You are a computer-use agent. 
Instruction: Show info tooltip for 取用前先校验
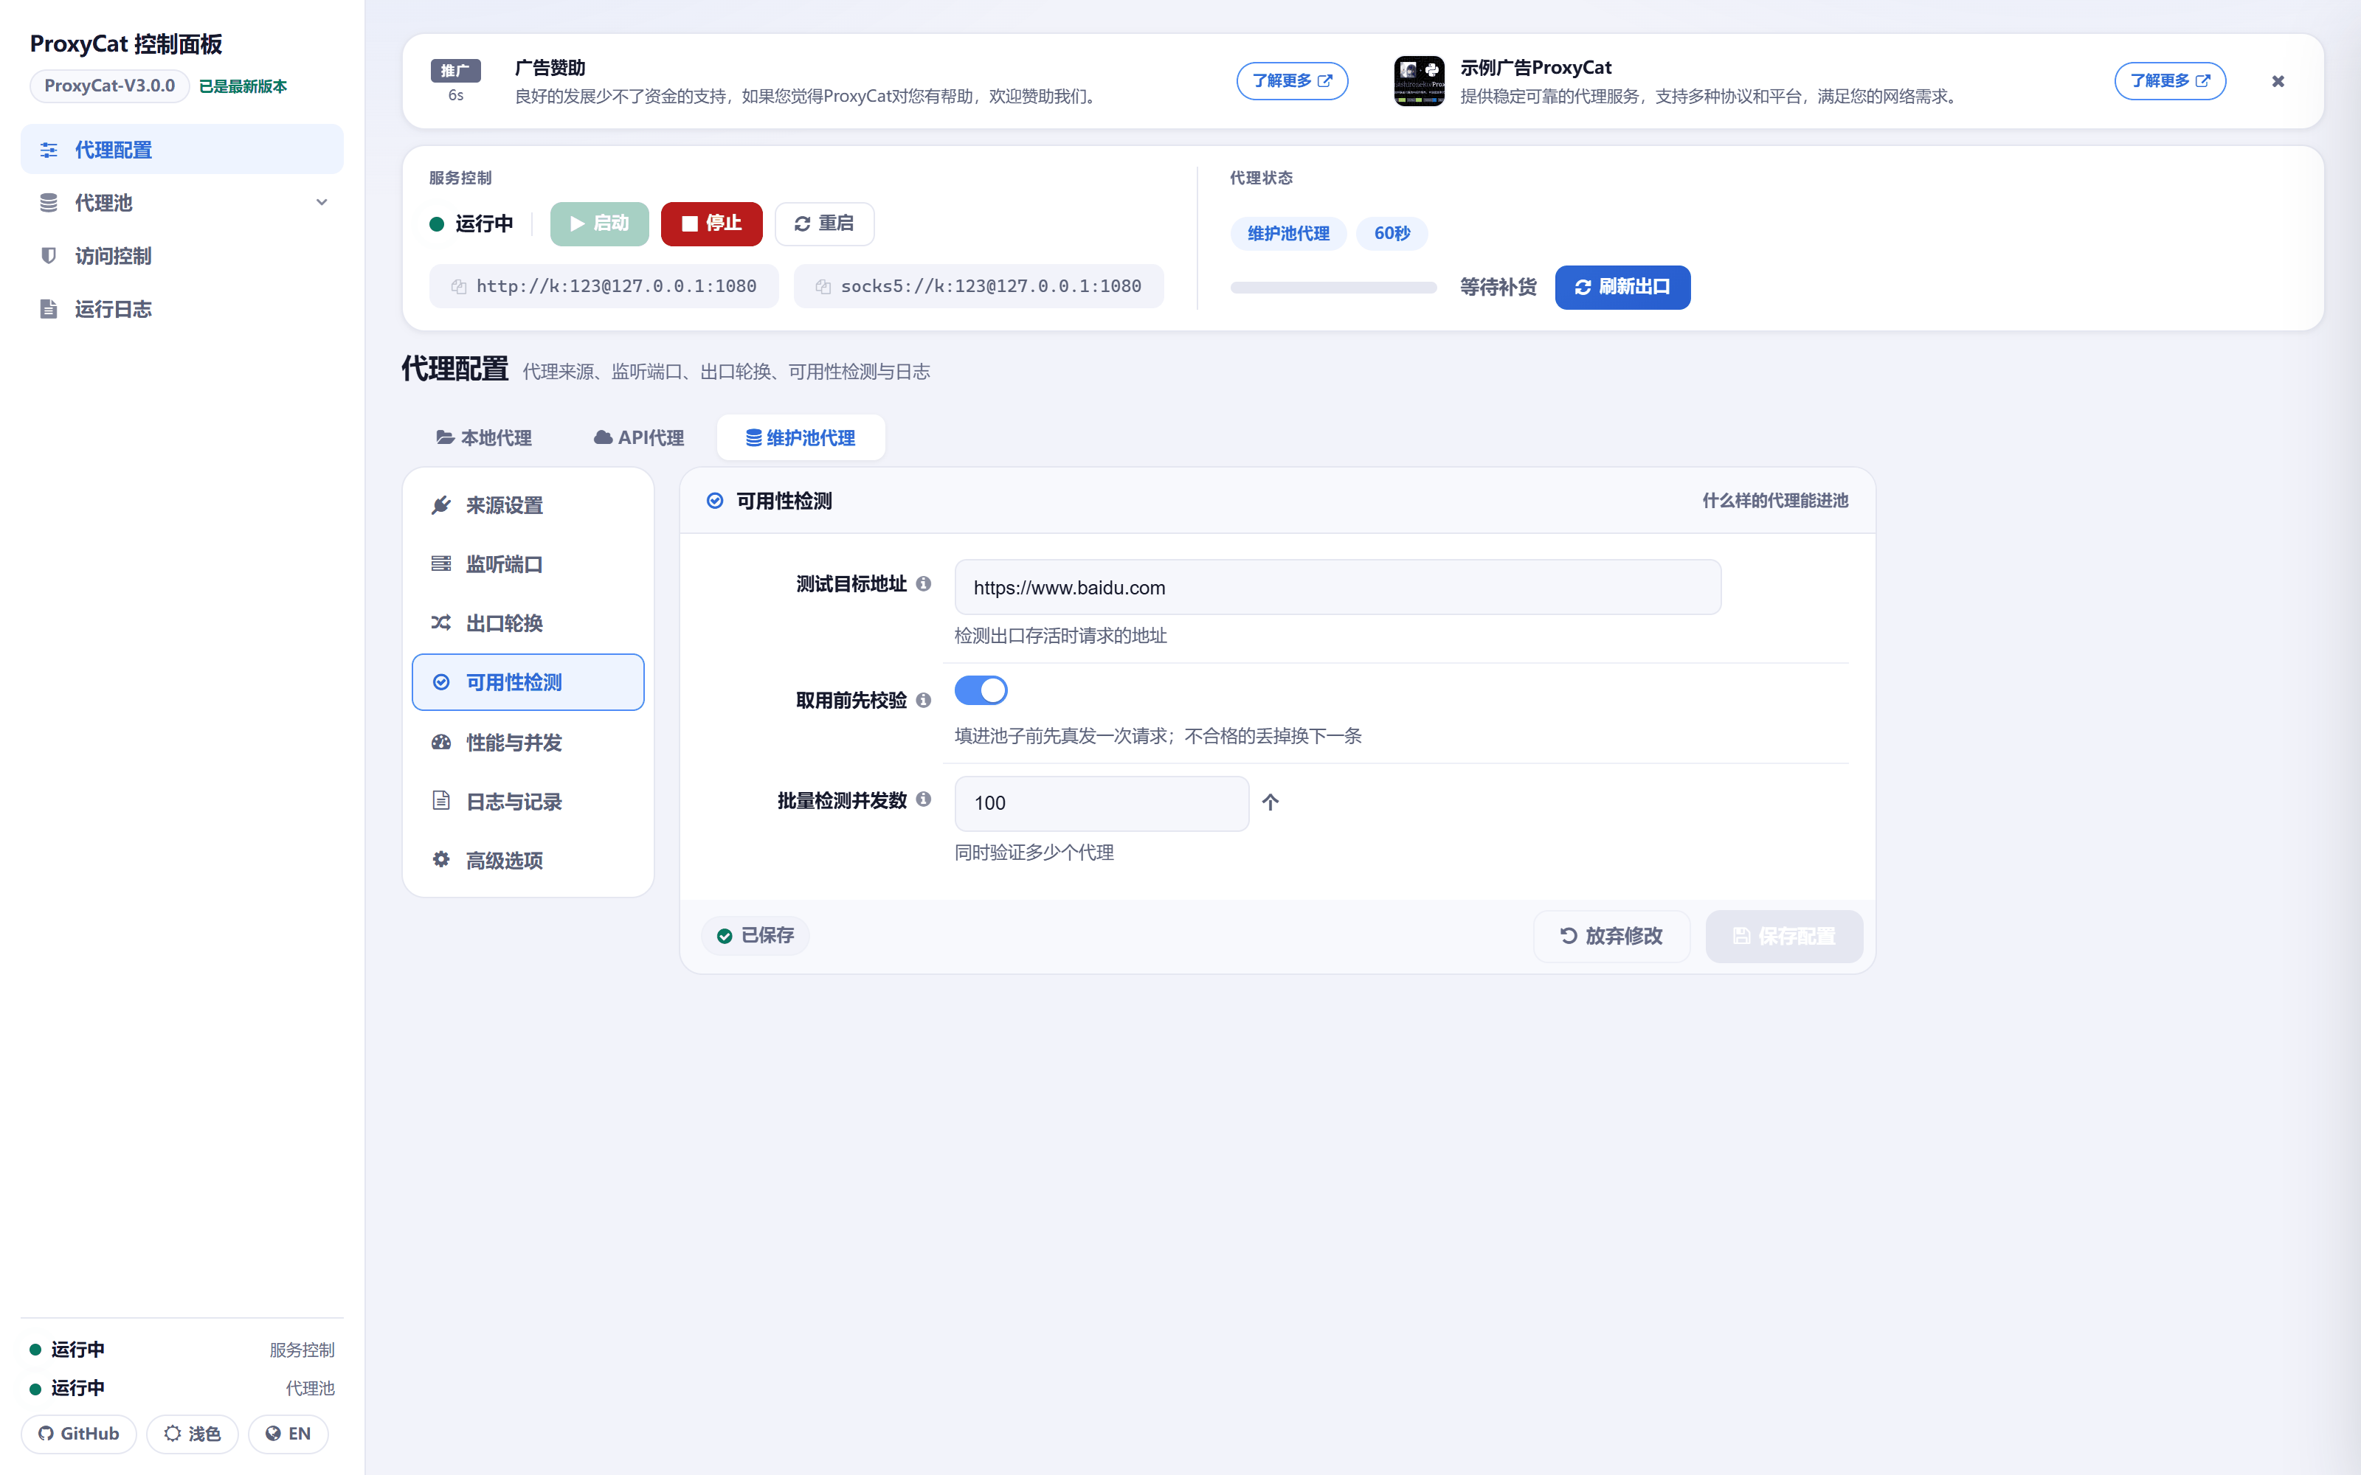click(x=923, y=699)
